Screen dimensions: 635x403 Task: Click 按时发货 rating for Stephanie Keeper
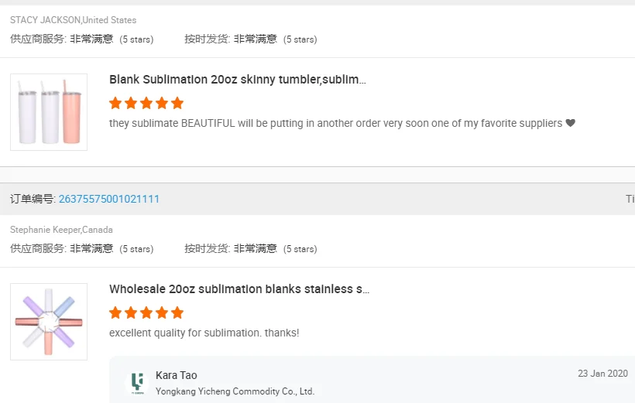coord(250,248)
